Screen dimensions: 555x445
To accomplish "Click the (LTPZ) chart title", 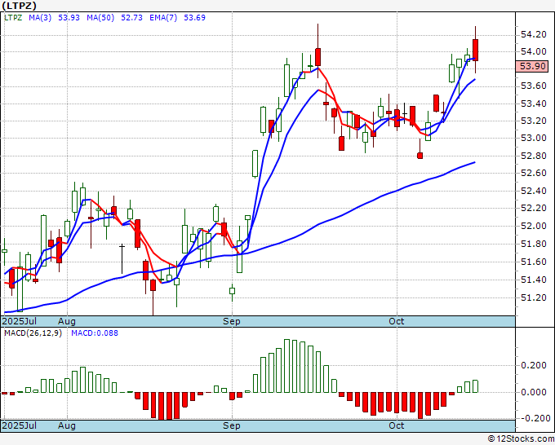I will 19,6.
